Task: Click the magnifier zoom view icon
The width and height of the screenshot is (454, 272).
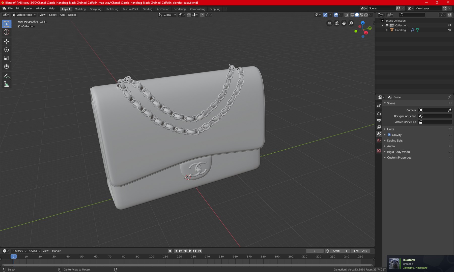Action: pos(351,23)
